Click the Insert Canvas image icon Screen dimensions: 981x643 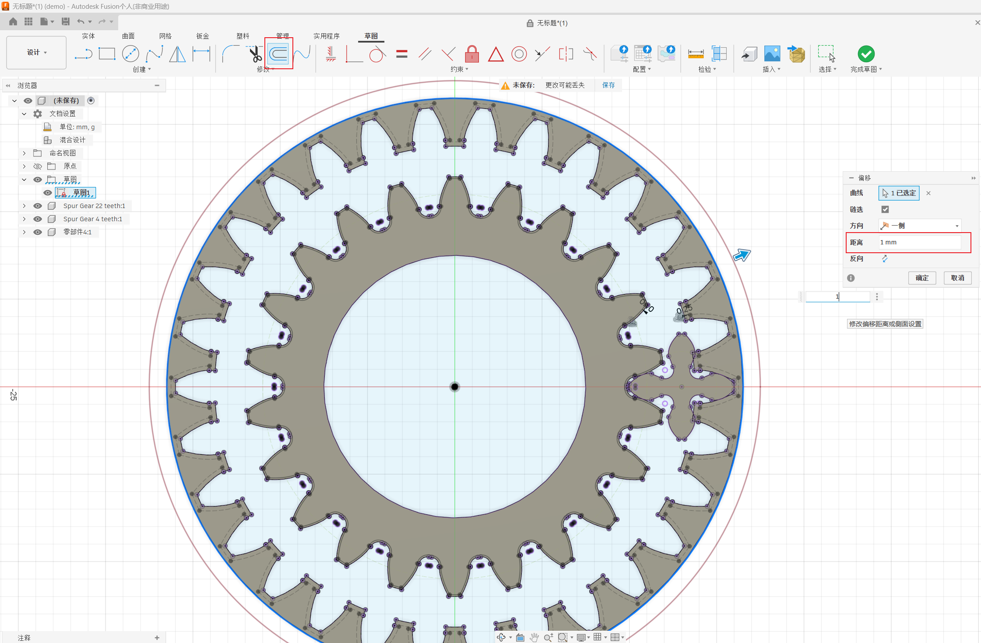pos(772,54)
